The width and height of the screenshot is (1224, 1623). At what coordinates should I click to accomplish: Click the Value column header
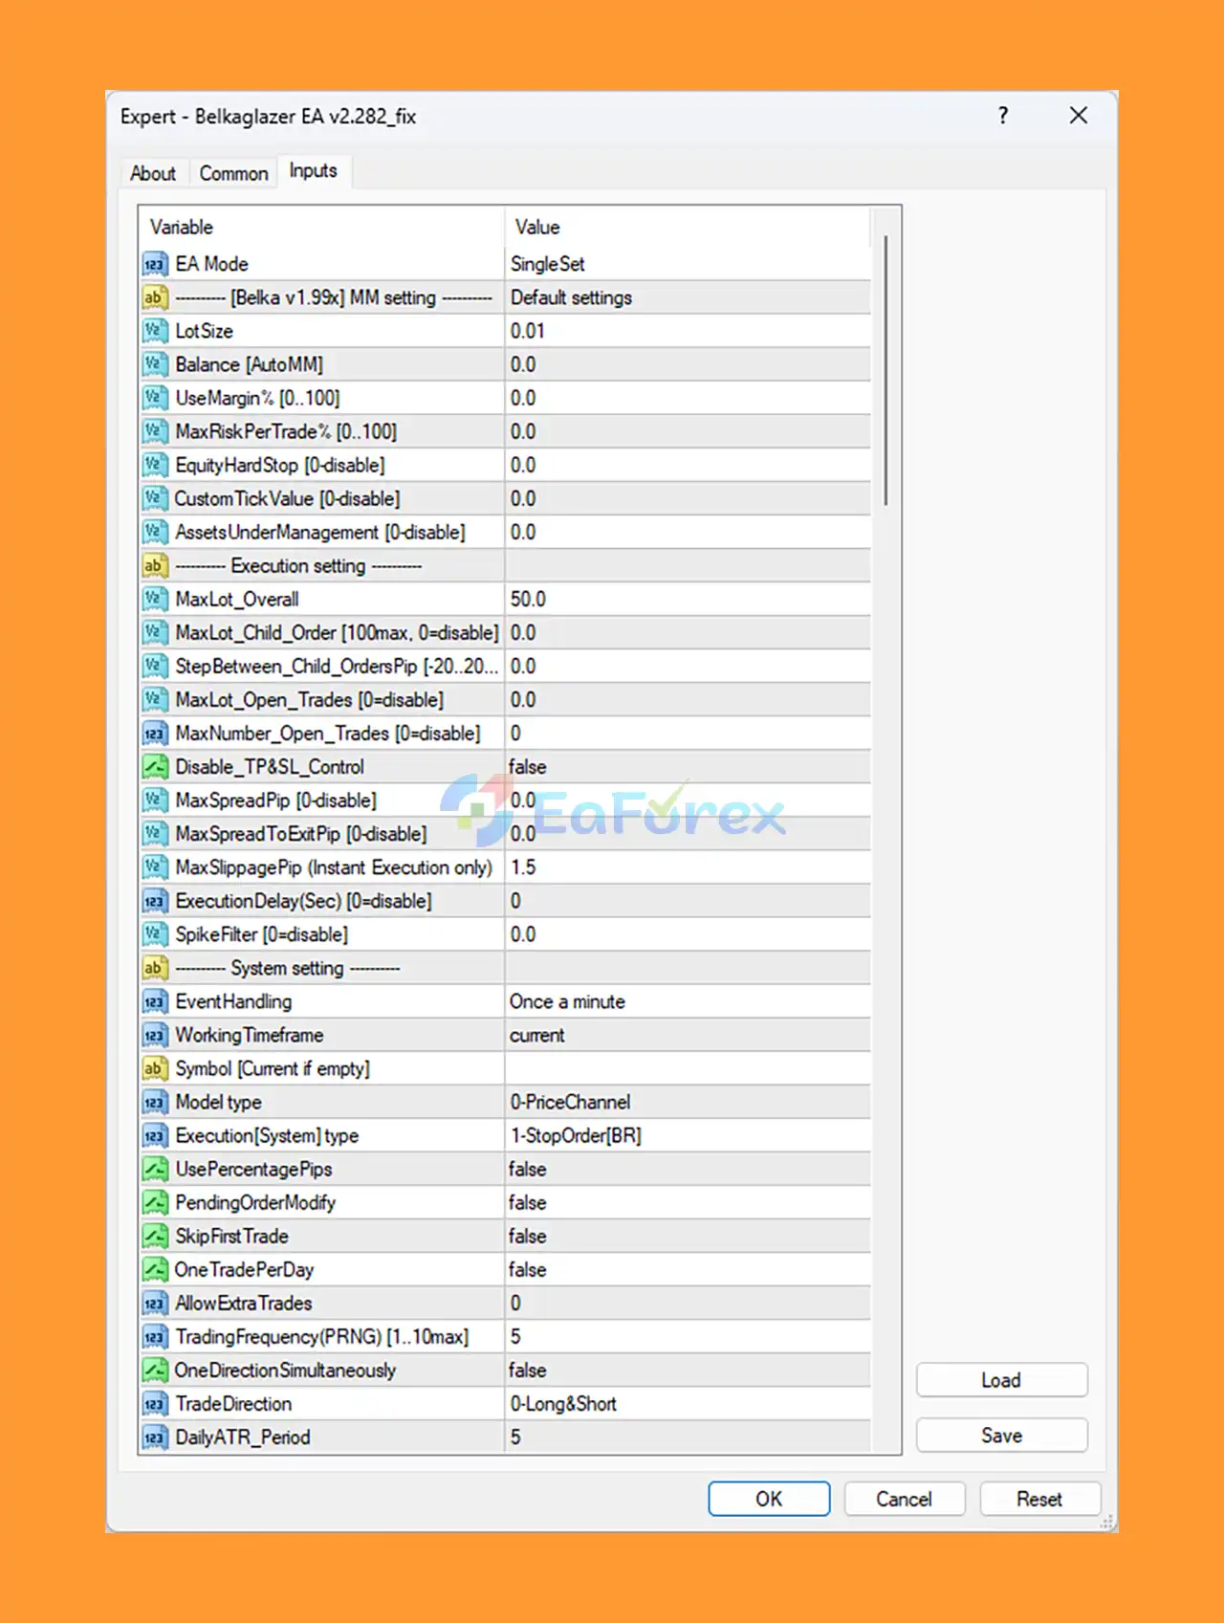[688, 228]
